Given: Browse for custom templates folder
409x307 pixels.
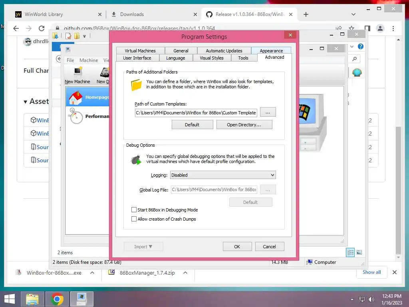Looking at the screenshot, I should [x=268, y=112].
